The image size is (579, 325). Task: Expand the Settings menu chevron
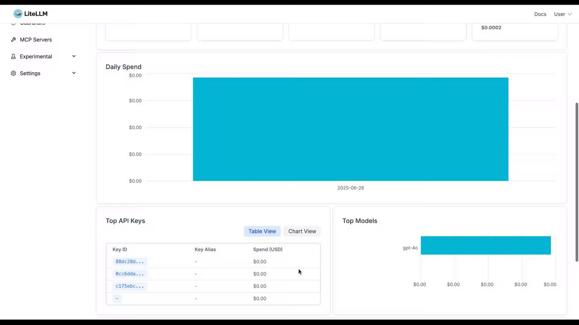click(x=74, y=73)
